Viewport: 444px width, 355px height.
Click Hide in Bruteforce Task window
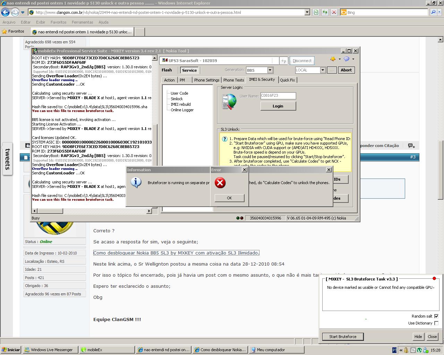(x=418, y=337)
